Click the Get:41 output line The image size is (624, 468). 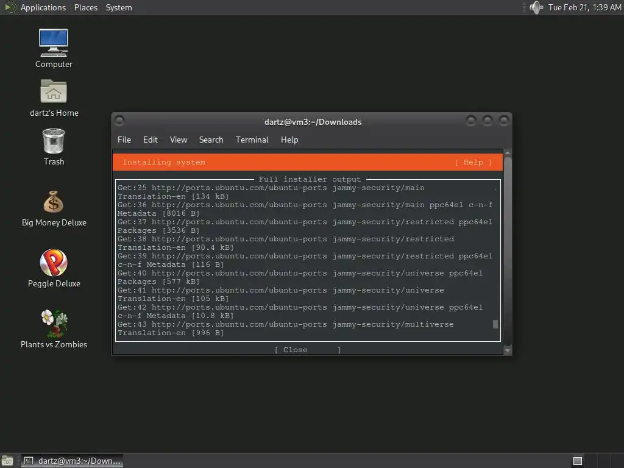point(280,291)
